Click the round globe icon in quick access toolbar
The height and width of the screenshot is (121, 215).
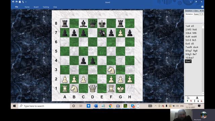[x=20, y=2]
